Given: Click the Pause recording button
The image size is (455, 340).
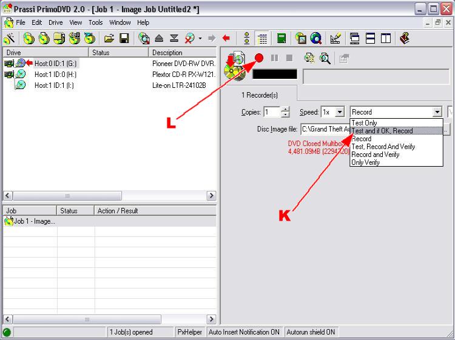Looking at the screenshot, I should click(x=274, y=58).
